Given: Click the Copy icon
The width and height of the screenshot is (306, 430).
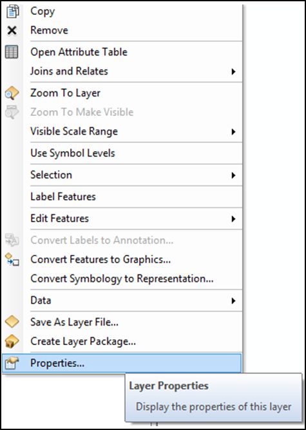Looking at the screenshot, I should 12,12.
